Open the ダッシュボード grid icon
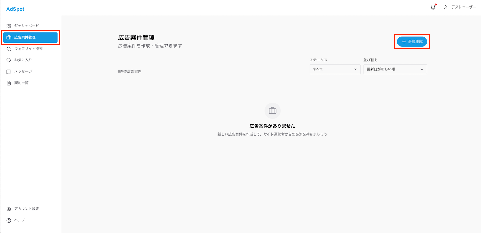 click(x=9, y=26)
